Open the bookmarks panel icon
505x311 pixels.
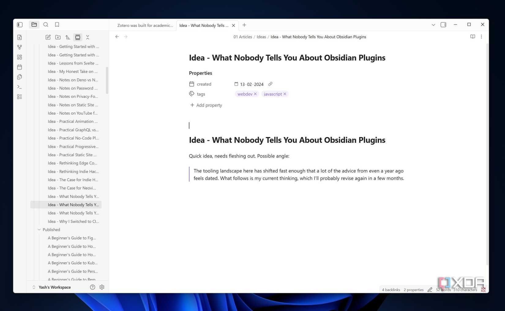(57, 24)
